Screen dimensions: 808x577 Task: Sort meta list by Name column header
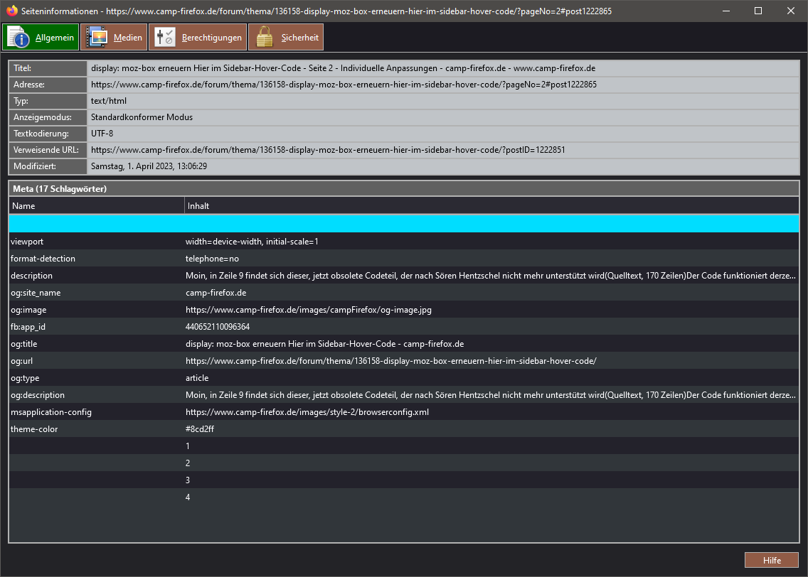tap(97, 205)
